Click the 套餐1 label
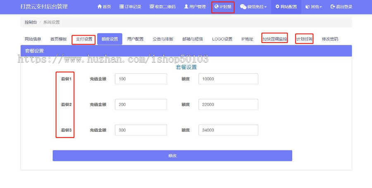Viewport: 372px width, 188px height. pos(66,79)
